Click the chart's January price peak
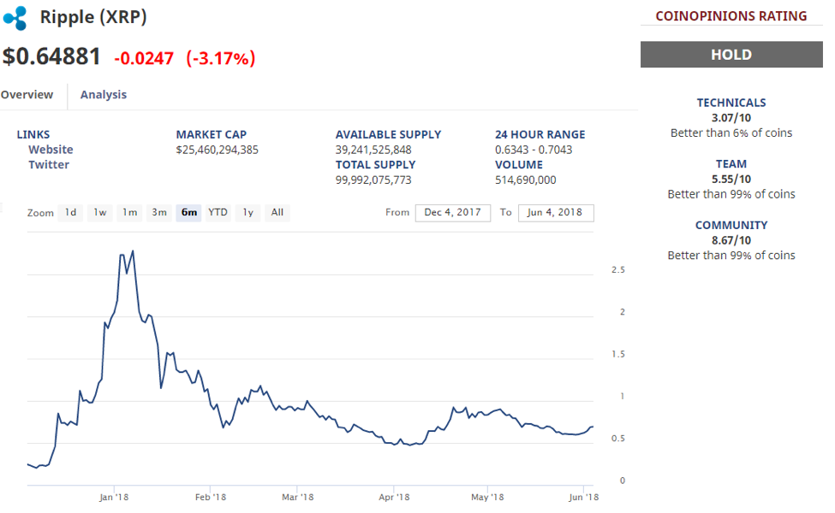Image resolution: width=835 pixels, height=513 pixels. 133,251
